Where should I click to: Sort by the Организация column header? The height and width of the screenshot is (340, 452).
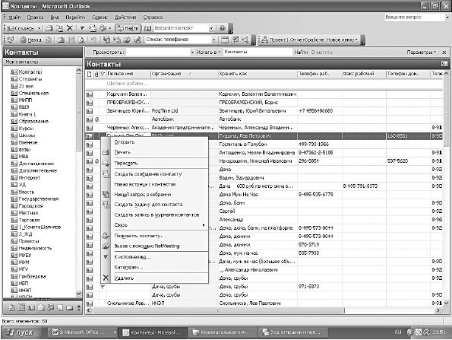click(x=184, y=74)
